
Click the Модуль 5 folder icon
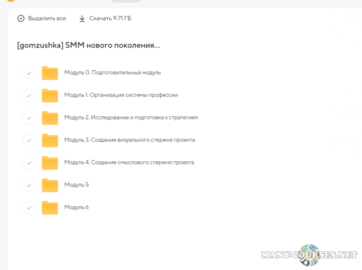click(50, 185)
